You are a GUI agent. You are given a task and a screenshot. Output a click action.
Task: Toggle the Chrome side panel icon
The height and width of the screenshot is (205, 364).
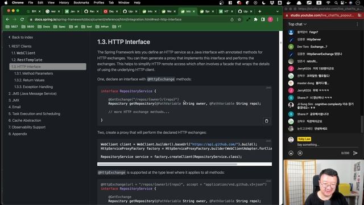click(263, 19)
